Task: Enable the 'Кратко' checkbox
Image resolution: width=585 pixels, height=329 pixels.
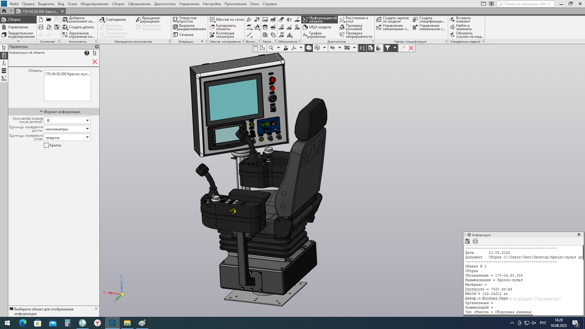Action: pos(46,146)
